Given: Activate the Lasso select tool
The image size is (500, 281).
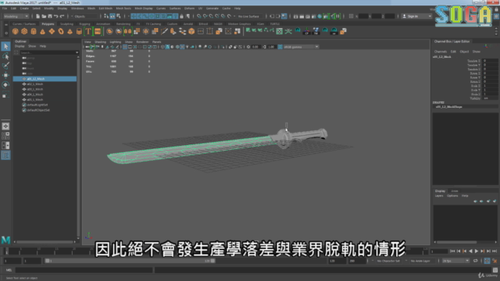Looking at the screenshot, I should coord(5,56).
